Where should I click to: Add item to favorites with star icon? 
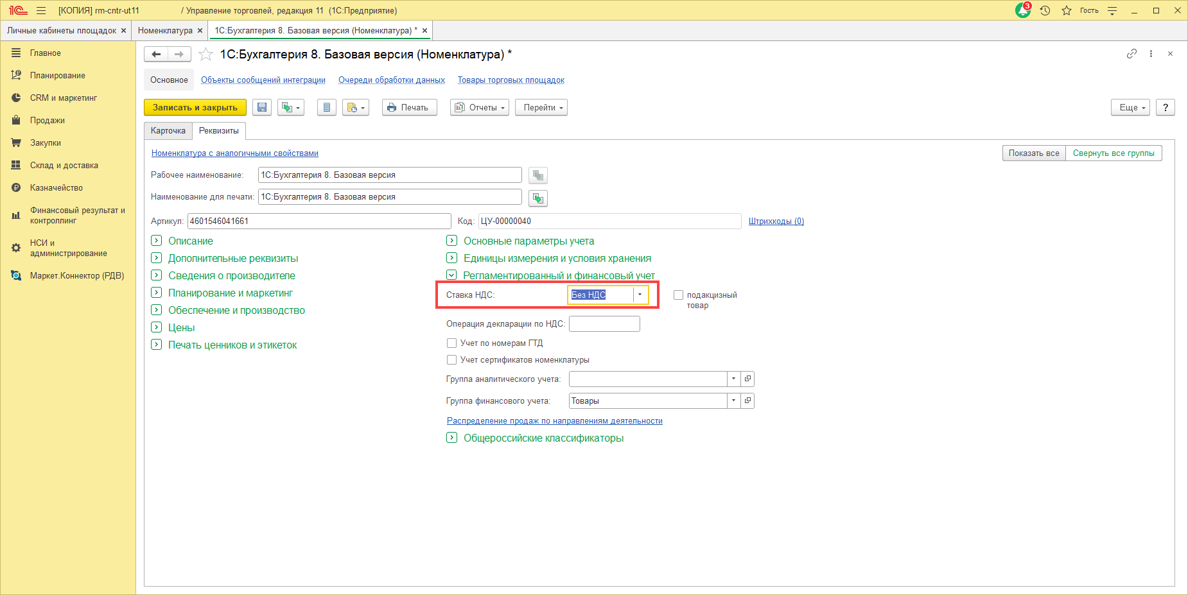205,55
